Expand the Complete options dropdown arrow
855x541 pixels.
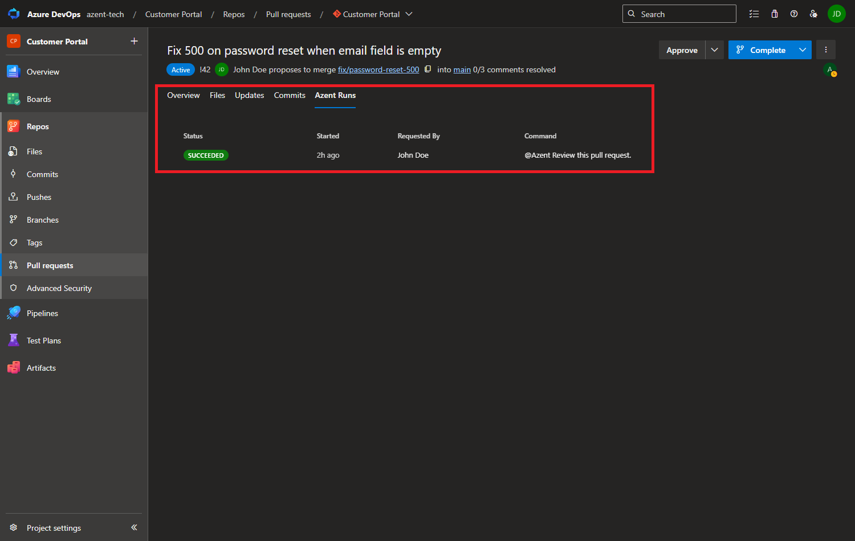point(803,50)
